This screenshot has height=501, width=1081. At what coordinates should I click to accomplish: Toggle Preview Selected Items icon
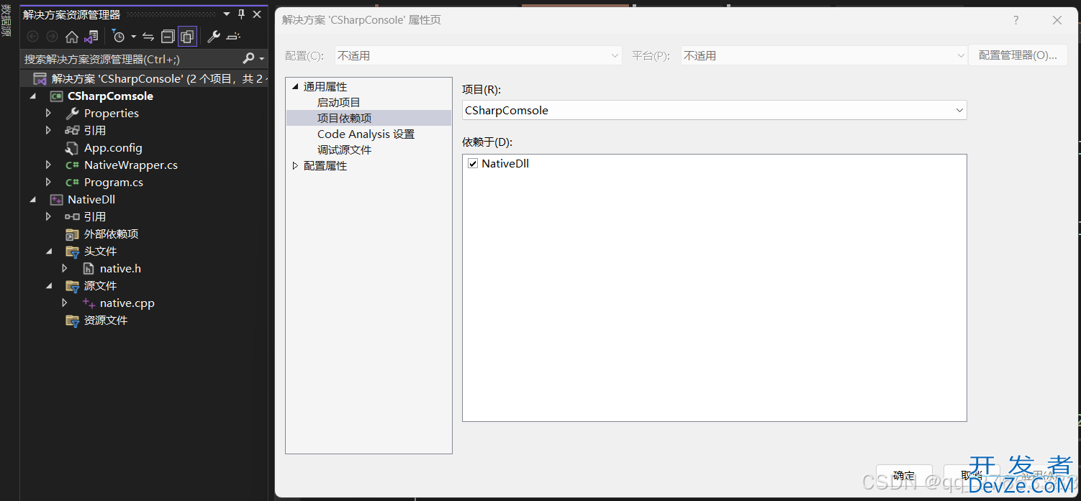point(232,37)
